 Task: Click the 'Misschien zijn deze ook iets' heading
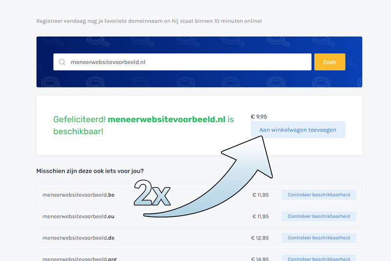pos(93,171)
